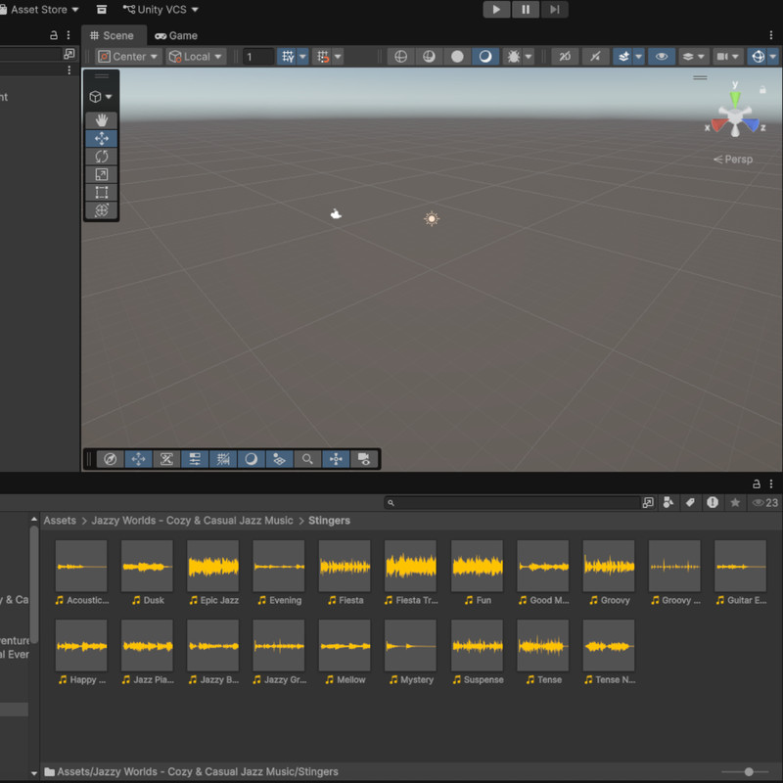Viewport: 783px width, 783px height.
Task: Open Jazzy Worlds folder in breadcrumb
Action: pos(192,521)
